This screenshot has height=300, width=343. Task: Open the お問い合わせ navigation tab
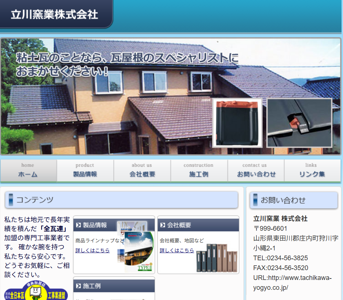point(256,170)
